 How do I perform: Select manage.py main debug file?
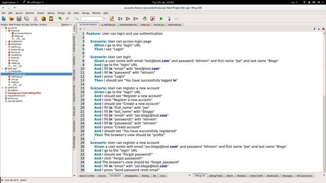click(x=24, y=93)
